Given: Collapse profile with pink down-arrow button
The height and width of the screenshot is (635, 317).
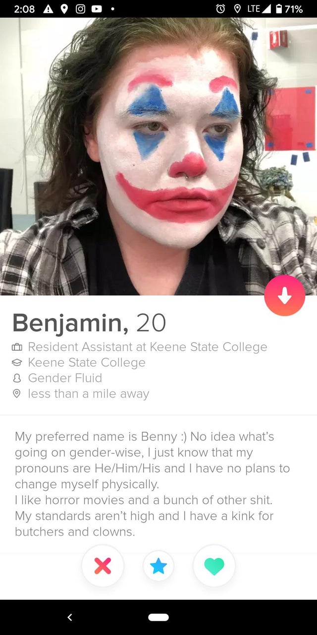Looking at the screenshot, I should coord(285,296).
